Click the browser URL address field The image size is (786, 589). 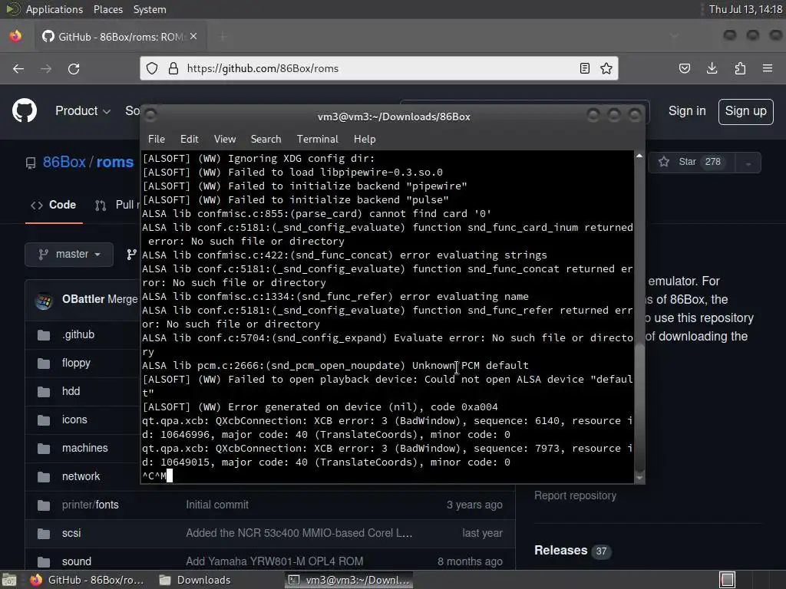click(x=378, y=68)
